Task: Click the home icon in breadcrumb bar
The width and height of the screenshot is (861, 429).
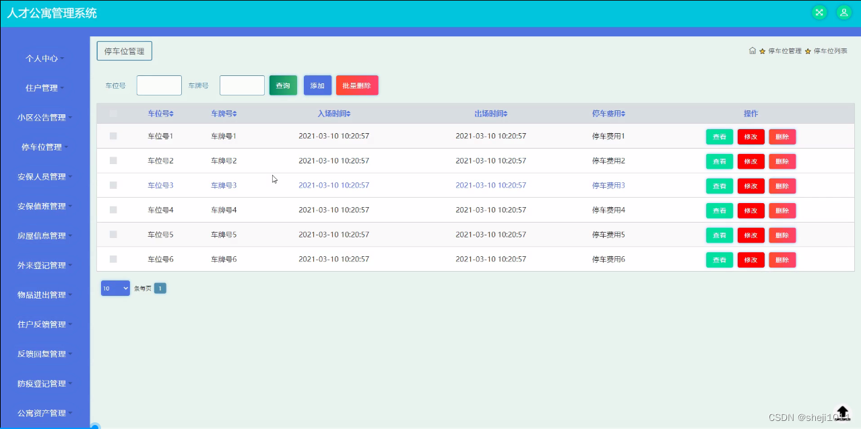Action: click(752, 50)
